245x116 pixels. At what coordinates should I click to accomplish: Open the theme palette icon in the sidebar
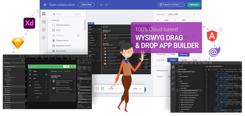tap(44, 38)
